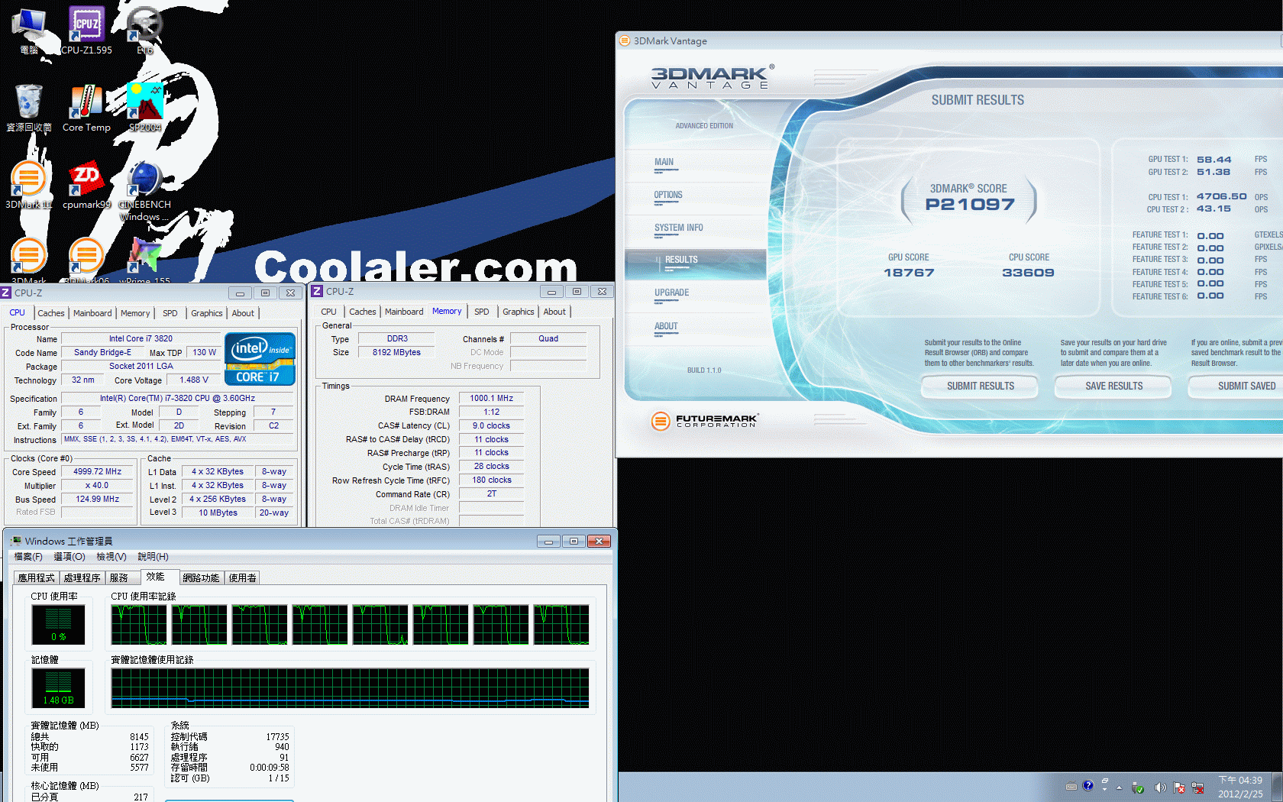The height and width of the screenshot is (802, 1283).
Task: Open Graphics tab in right CPU-Z window
Action: click(x=519, y=312)
